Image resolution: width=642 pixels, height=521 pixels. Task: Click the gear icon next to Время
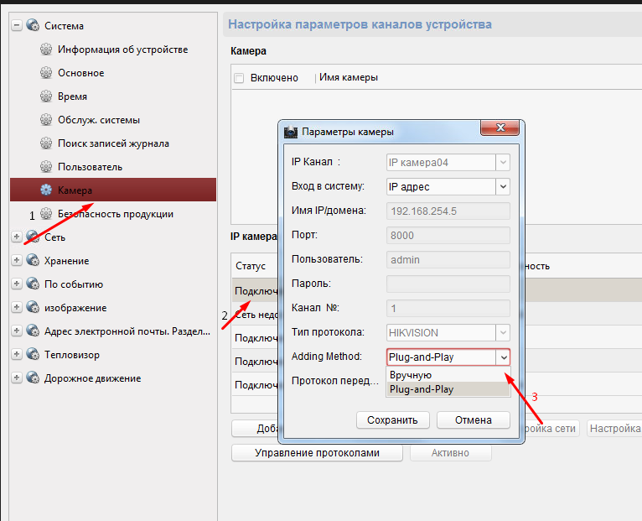click(x=46, y=96)
